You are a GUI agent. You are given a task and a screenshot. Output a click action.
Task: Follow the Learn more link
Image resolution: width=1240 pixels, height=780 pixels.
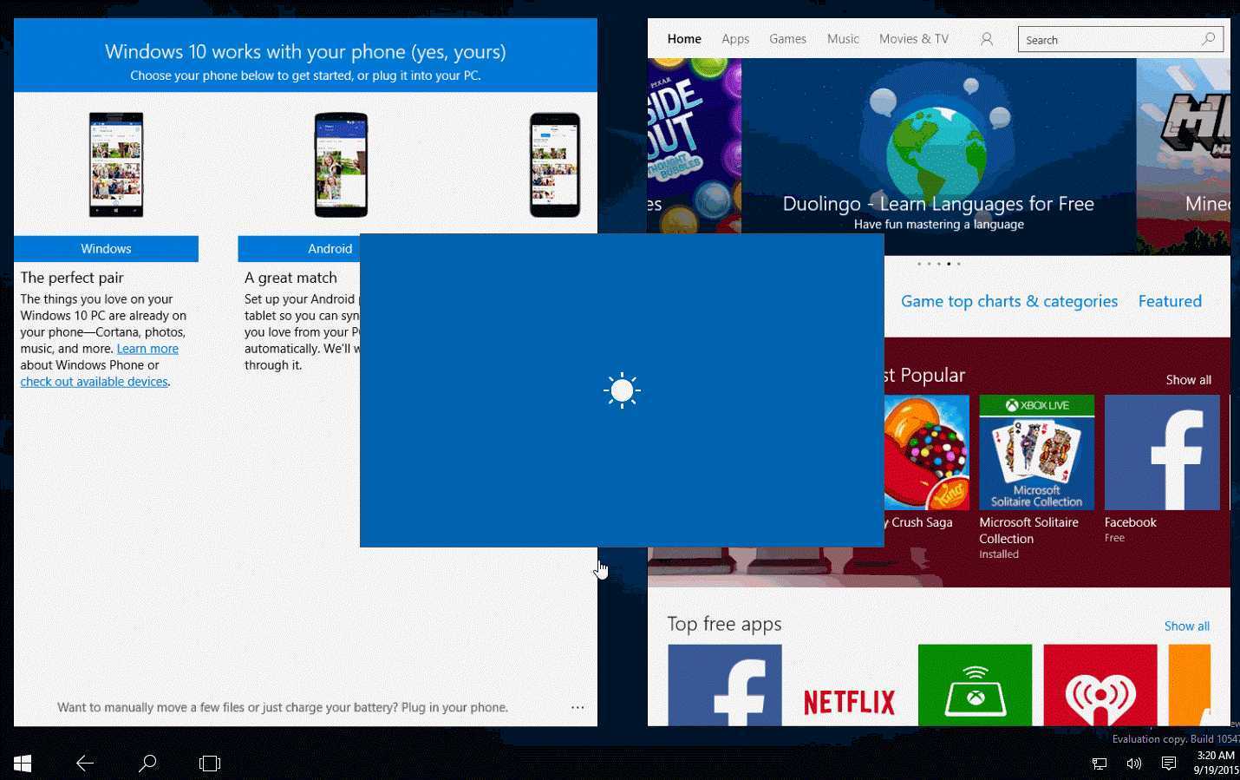pyautogui.click(x=147, y=349)
